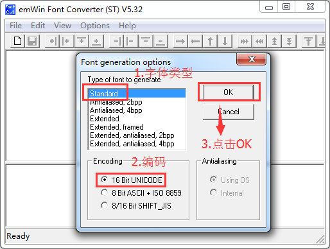Choose Extended, antialiased, 4bpp font type
Image resolution: width=330 pixels, height=249 pixels.
point(137,144)
